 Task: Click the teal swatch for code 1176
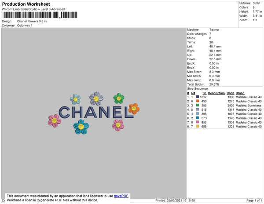(x=198, y=118)
